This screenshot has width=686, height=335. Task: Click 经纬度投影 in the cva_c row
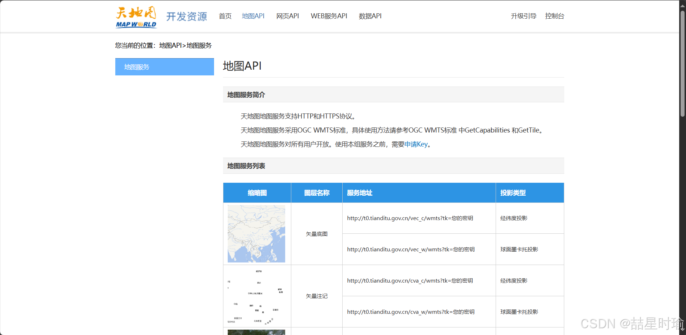514,281
